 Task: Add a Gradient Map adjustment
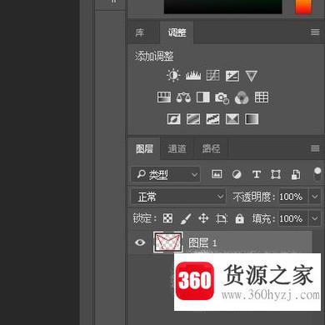pyautogui.click(x=252, y=119)
